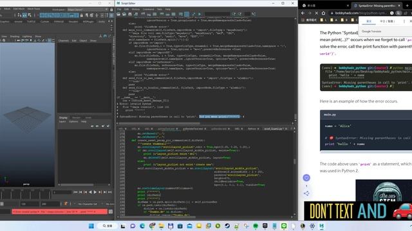Toggle the Auto Keyframe icon

(x=66, y=203)
